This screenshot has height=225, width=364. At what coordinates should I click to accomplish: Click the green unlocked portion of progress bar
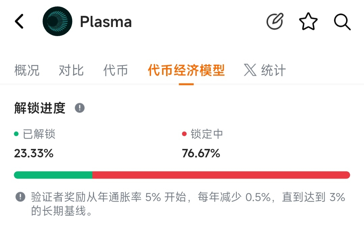pos(53,175)
